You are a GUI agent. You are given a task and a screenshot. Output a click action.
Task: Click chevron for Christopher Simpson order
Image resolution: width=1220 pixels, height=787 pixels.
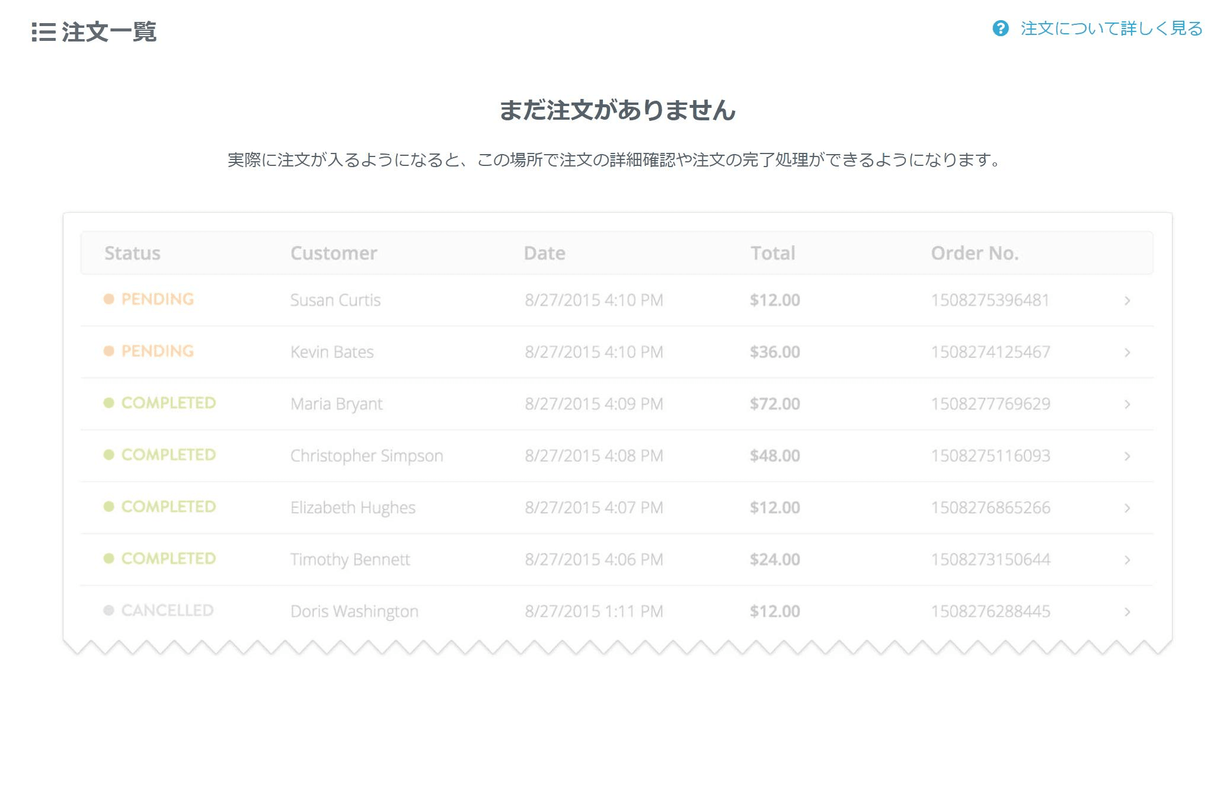[1127, 456]
